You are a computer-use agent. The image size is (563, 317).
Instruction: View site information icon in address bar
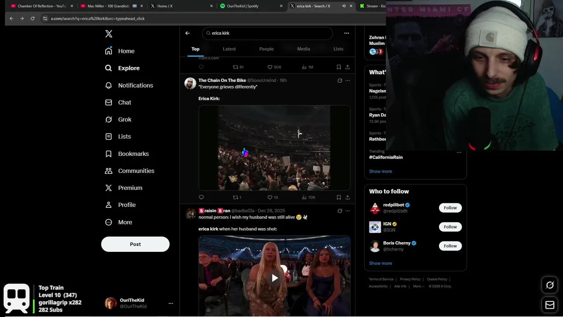point(45,18)
